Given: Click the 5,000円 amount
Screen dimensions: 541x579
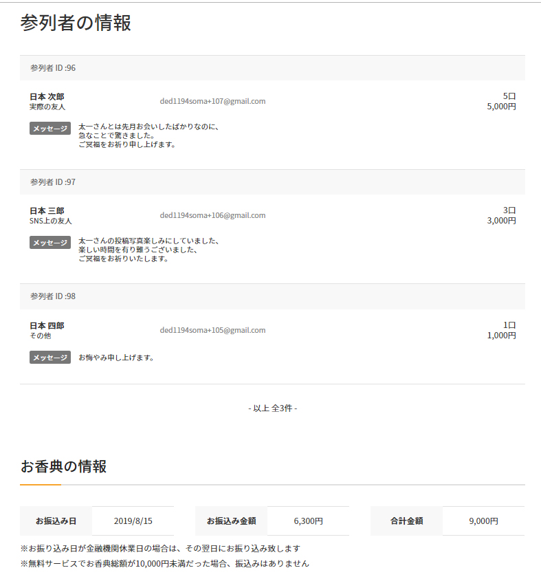Looking at the screenshot, I should tap(502, 107).
